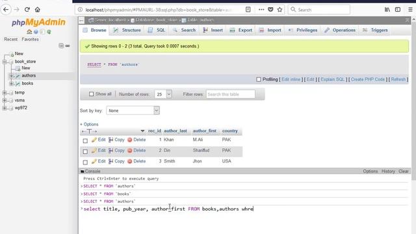This screenshot has width=416, height=234.
Task: Open the browser Library icon
Action: click(387, 10)
